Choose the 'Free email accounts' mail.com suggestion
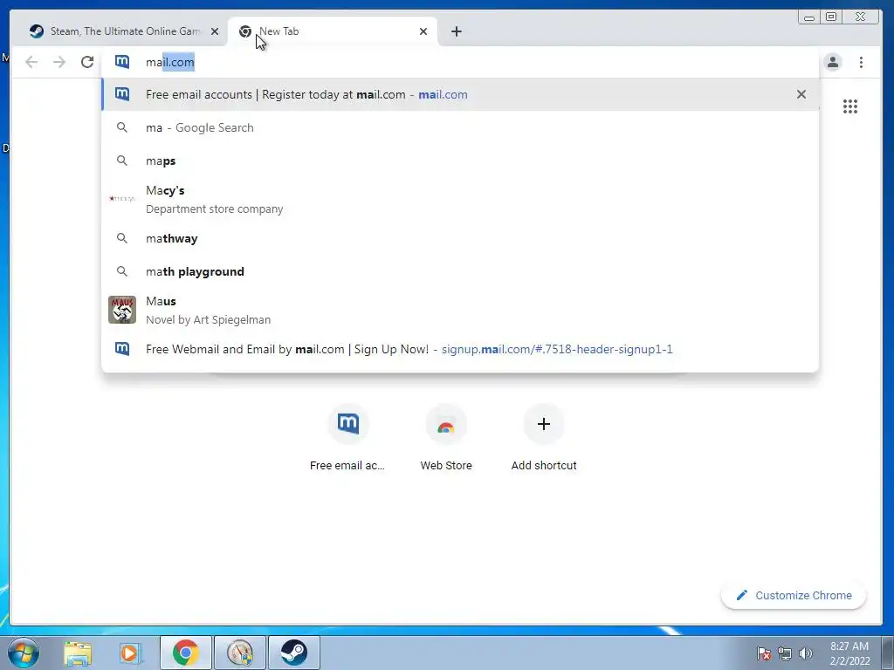 [x=460, y=94]
